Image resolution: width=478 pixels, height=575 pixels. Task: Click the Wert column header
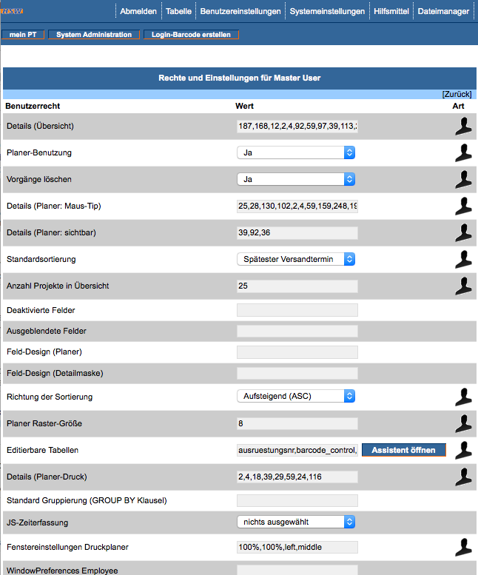tap(244, 106)
